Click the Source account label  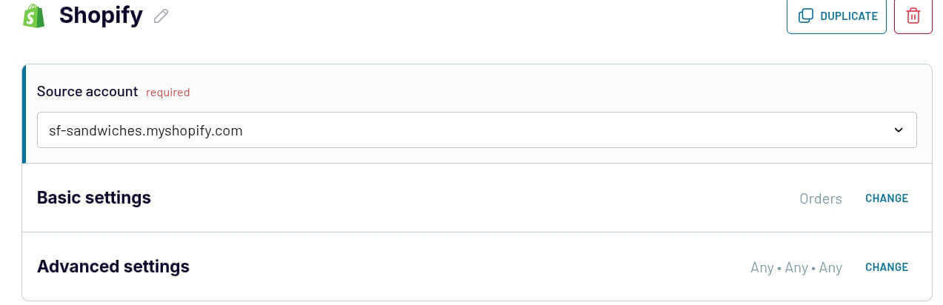click(87, 92)
